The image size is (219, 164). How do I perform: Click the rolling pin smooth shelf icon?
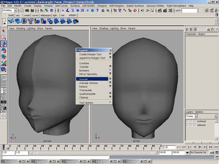(76, 21)
